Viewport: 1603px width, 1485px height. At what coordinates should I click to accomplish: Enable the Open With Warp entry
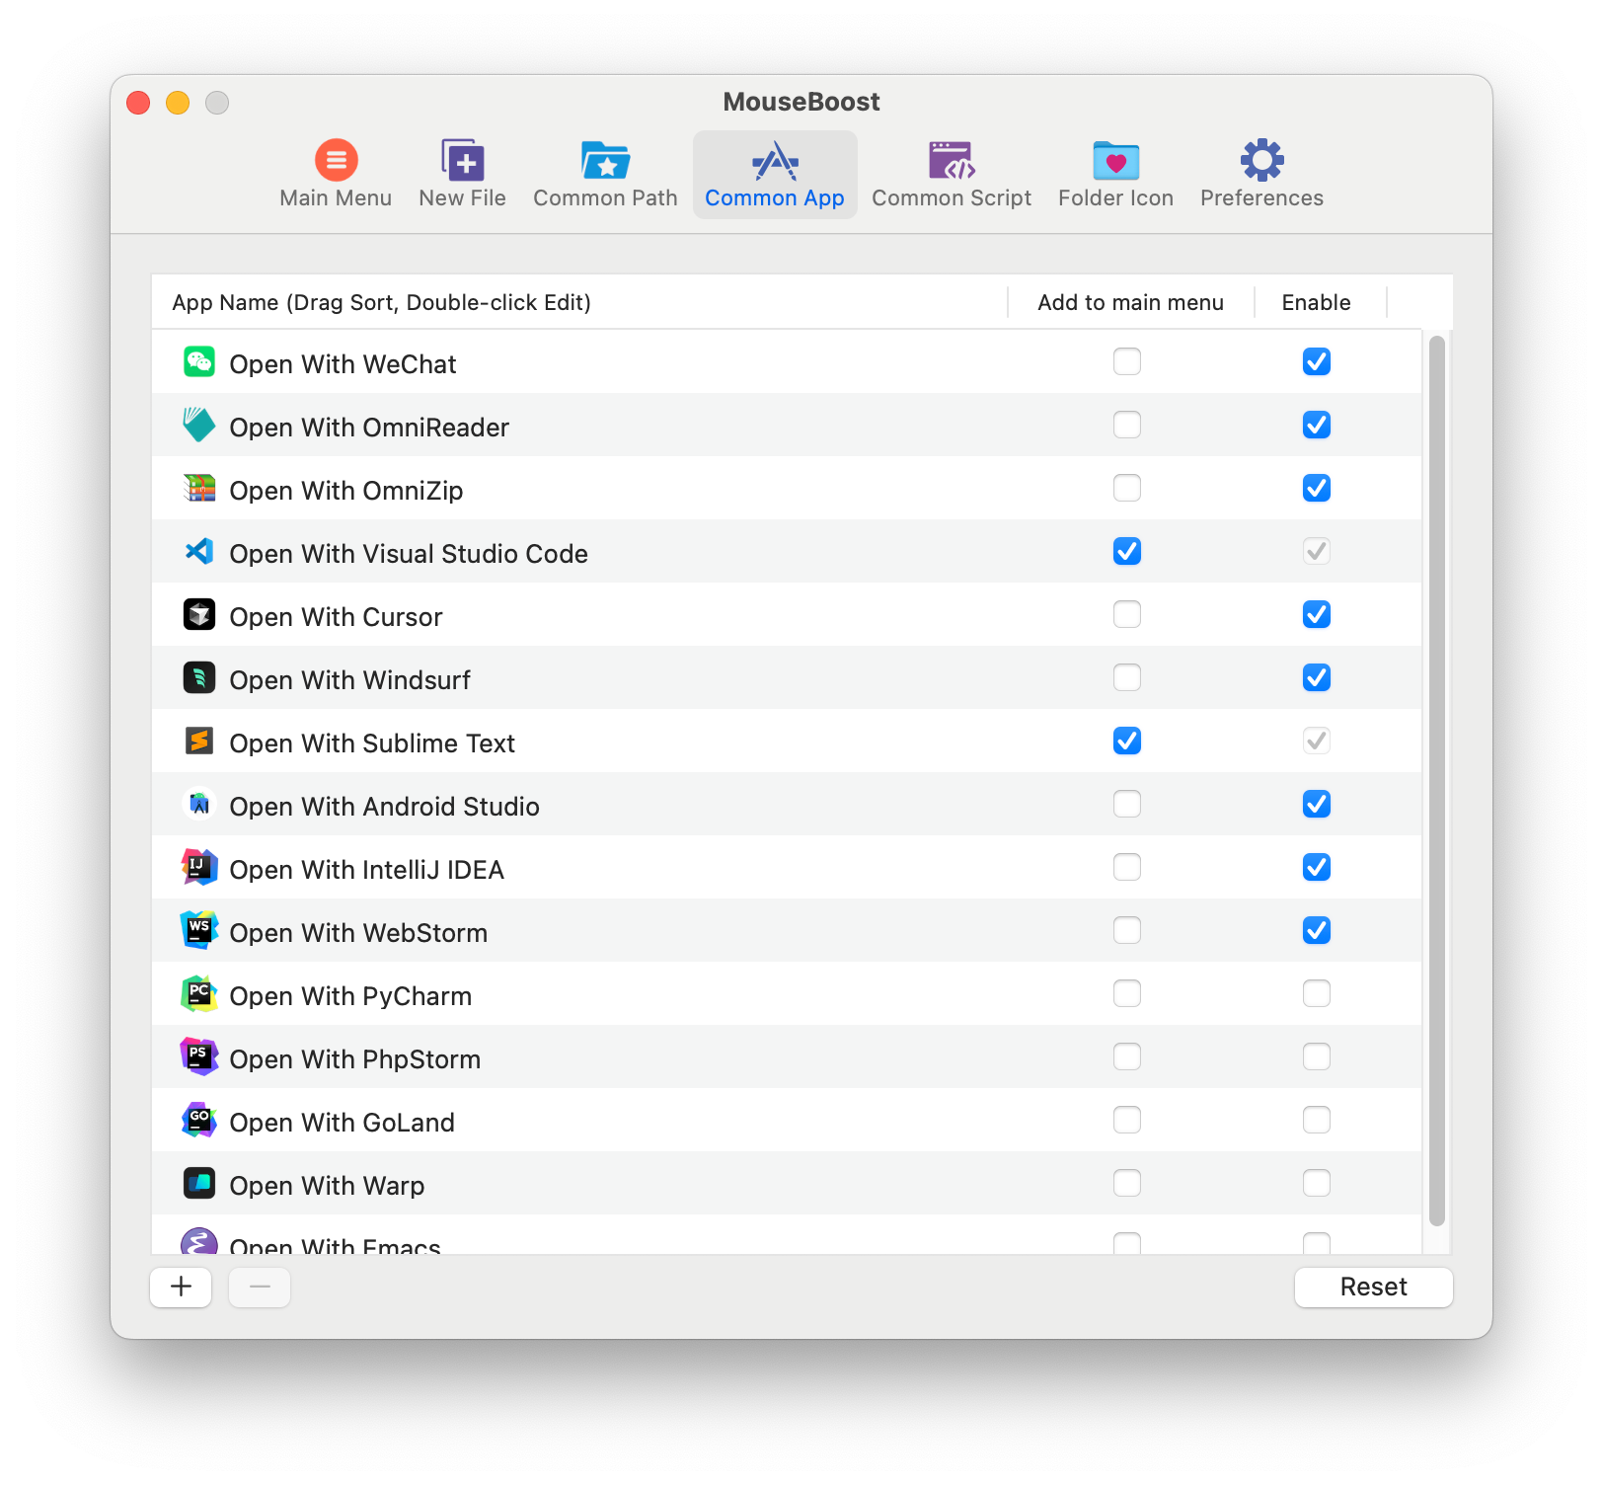point(1317,1184)
